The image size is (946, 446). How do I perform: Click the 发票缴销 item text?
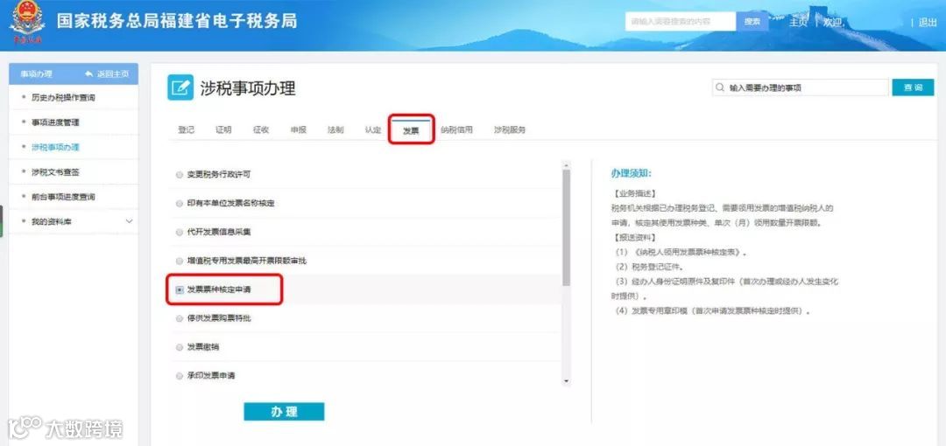coord(202,347)
